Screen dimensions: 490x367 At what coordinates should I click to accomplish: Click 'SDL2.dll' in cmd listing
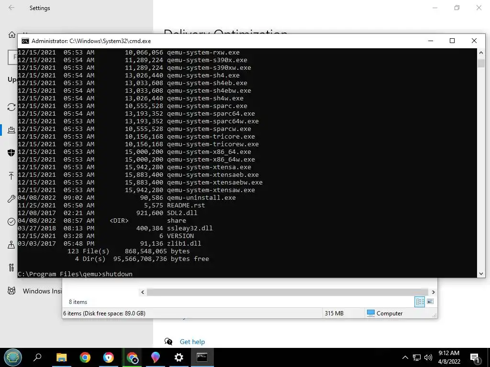(182, 213)
